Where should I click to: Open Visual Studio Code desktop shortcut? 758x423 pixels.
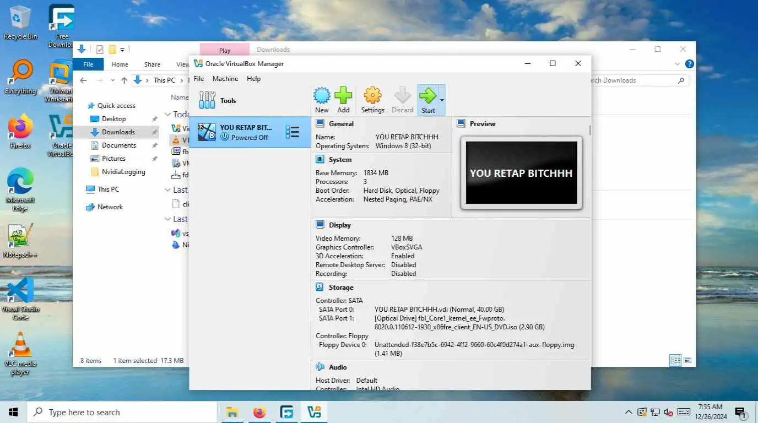tap(20, 299)
